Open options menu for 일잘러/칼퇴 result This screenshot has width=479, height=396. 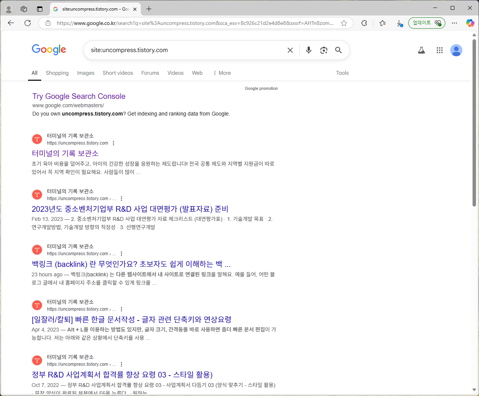(121, 309)
